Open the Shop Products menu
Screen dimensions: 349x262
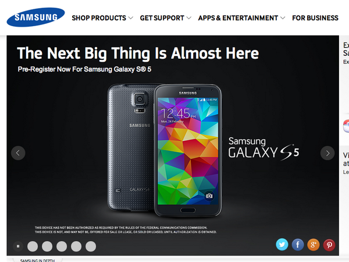(99, 18)
